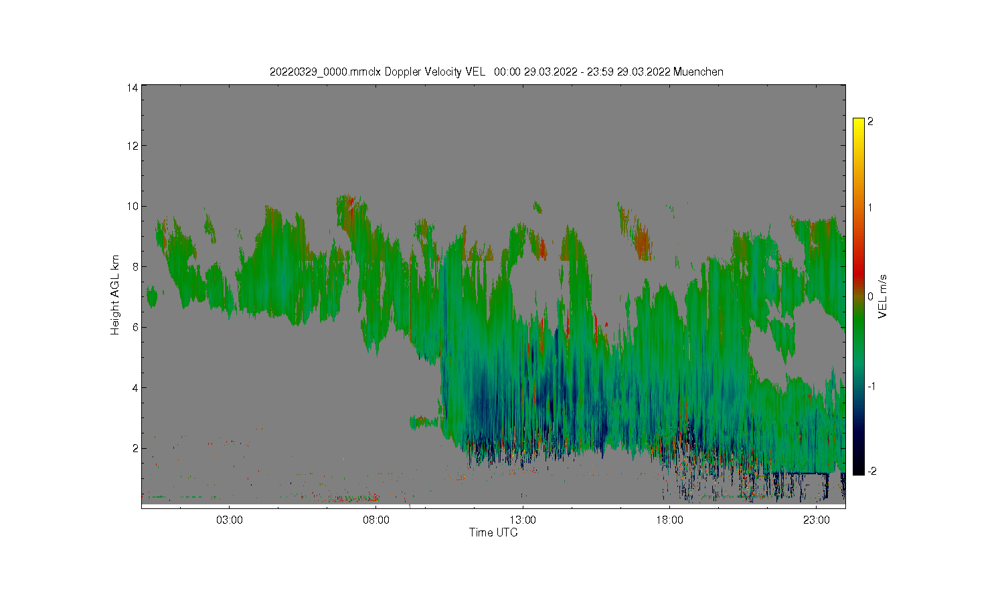
Task: Click the 'Time UTC' axis label
Action: (x=493, y=532)
